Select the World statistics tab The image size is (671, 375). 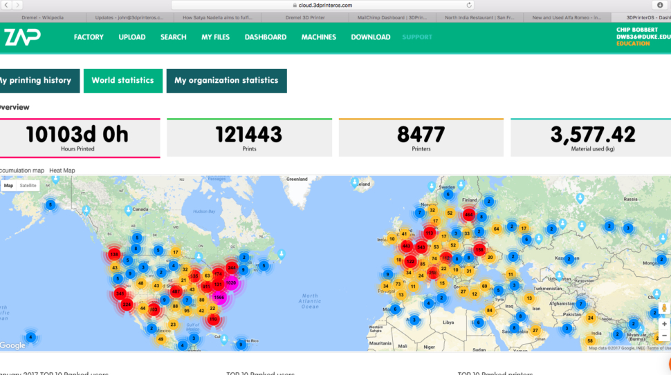(122, 81)
